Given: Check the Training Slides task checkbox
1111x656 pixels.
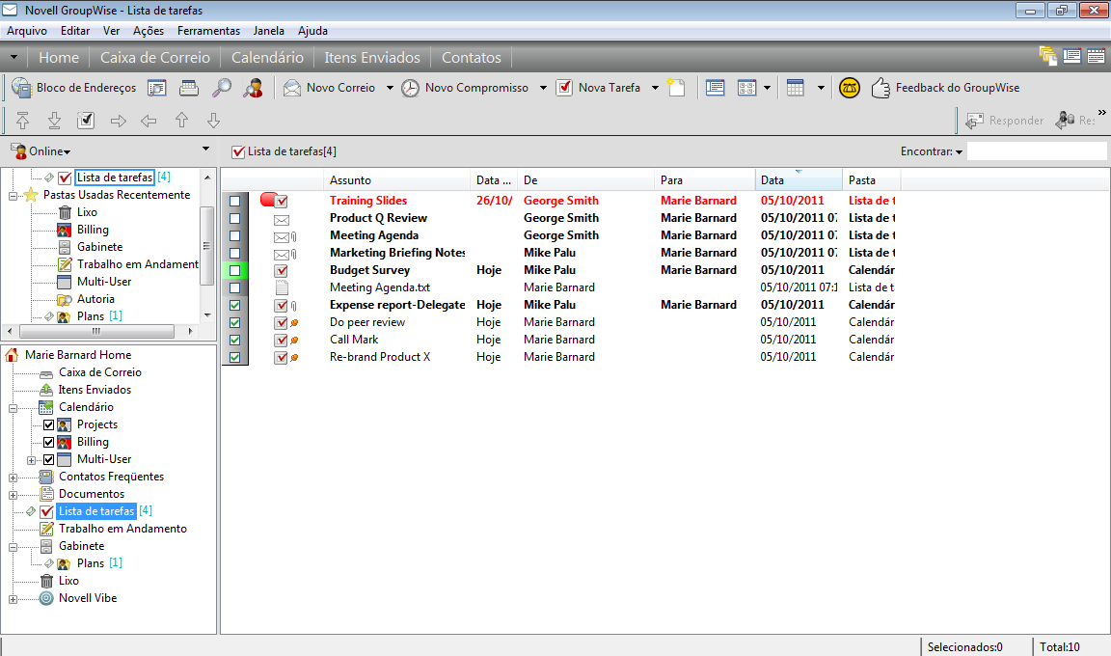Looking at the screenshot, I should 234,202.
